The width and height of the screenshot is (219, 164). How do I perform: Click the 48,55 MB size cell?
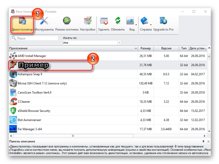pos(146,74)
